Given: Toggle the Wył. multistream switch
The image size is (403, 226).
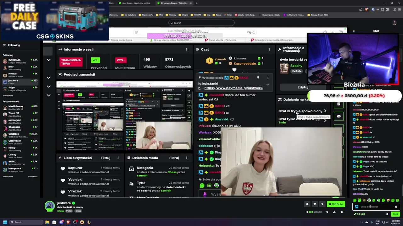Looking at the screenshot, I should 121,60.
